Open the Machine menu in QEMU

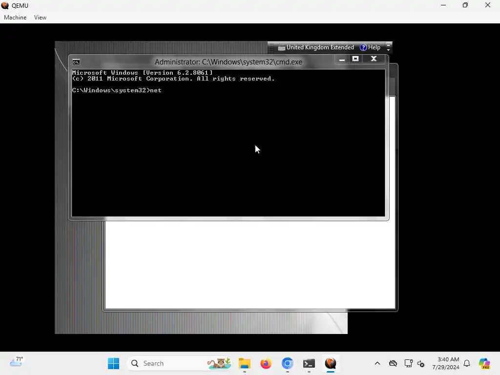(x=15, y=18)
